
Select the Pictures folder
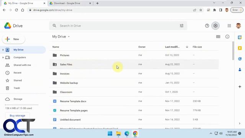tap(134, 55)
